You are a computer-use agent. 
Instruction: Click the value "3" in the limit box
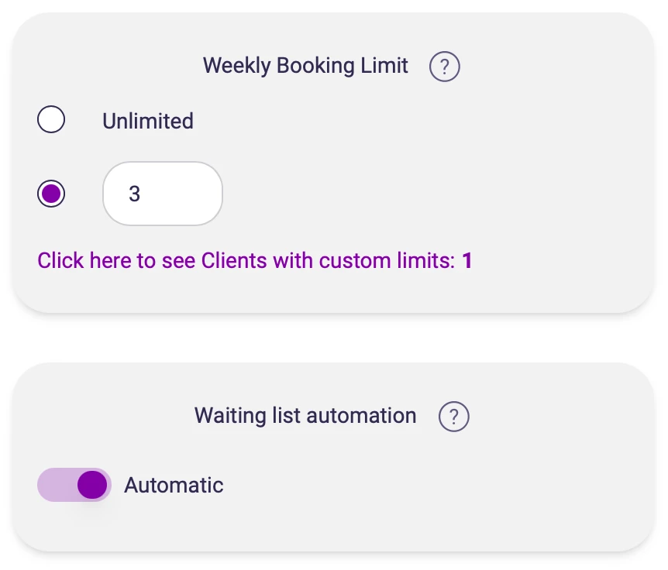[135, 194]
